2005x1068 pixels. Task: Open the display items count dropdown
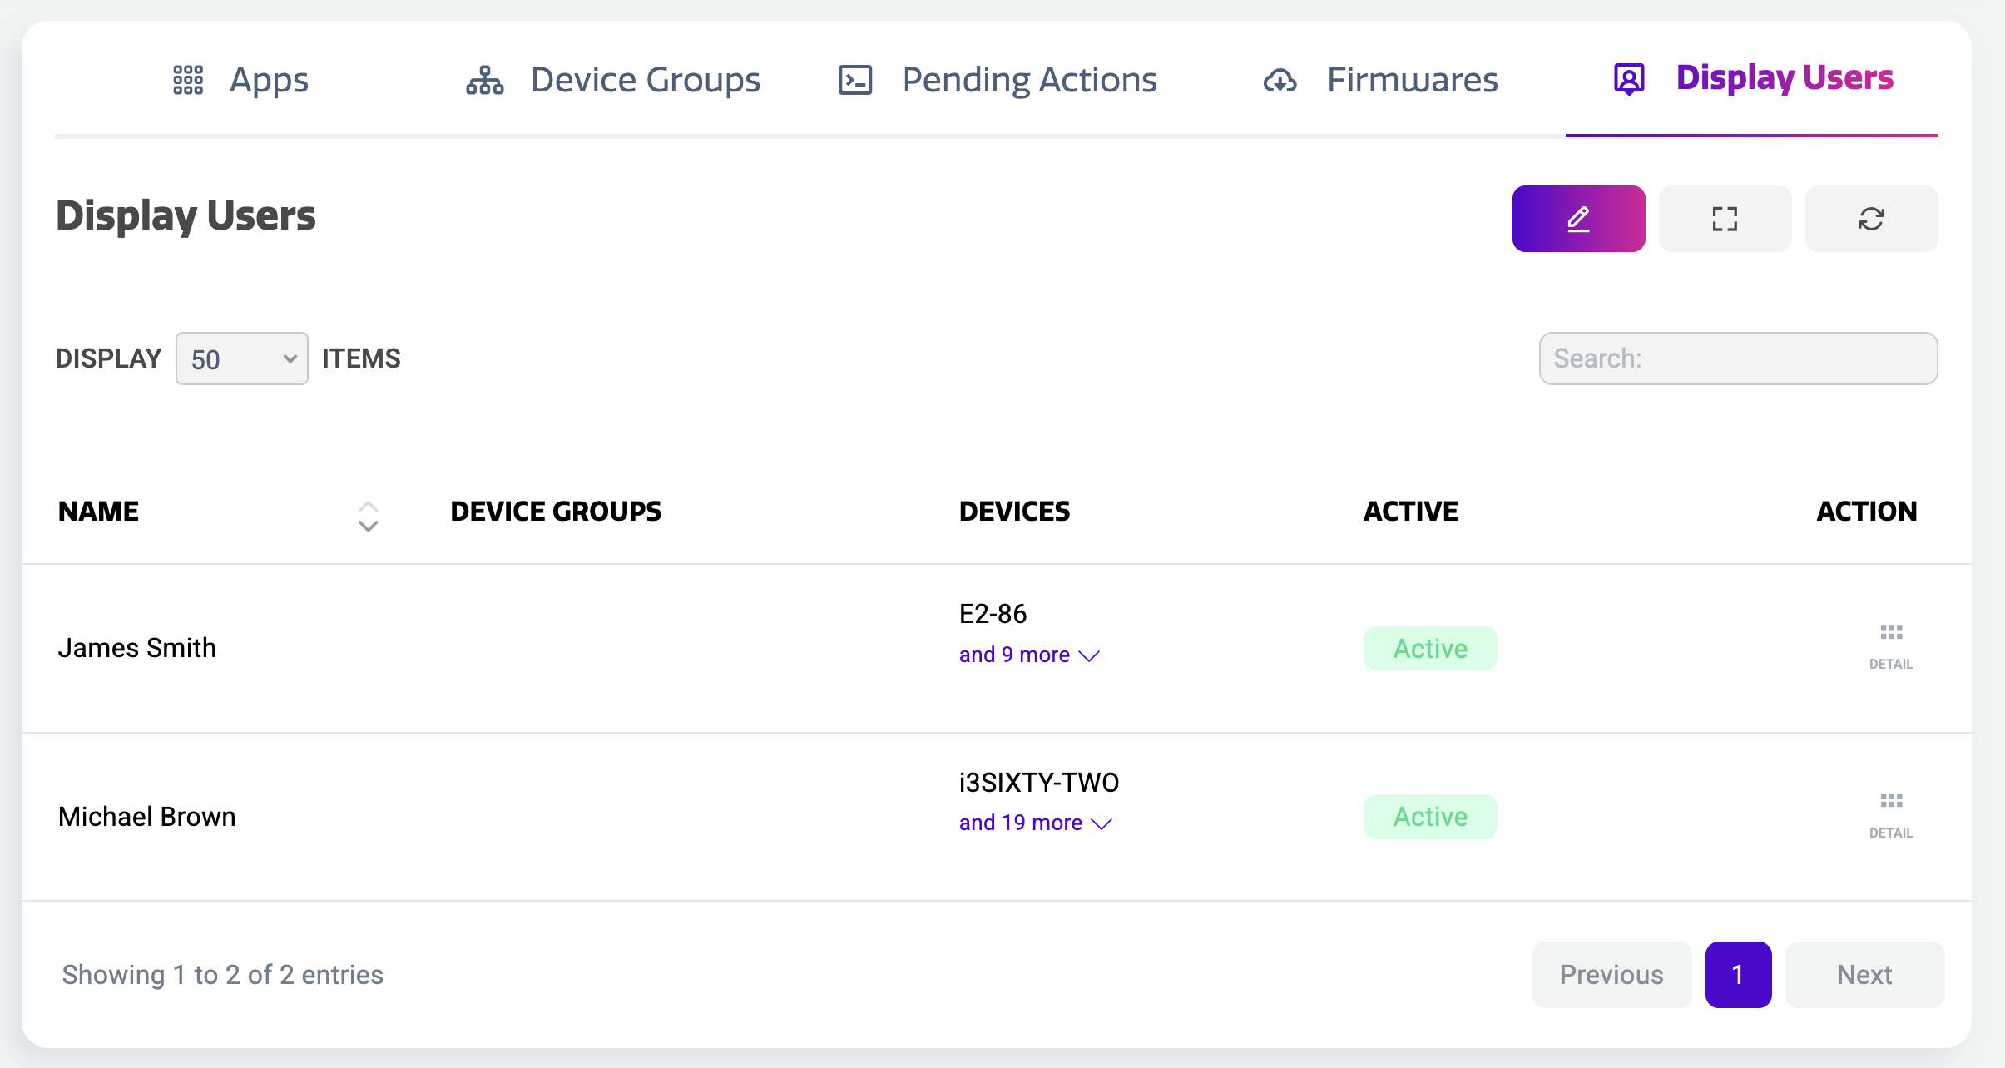coord(241,358)
